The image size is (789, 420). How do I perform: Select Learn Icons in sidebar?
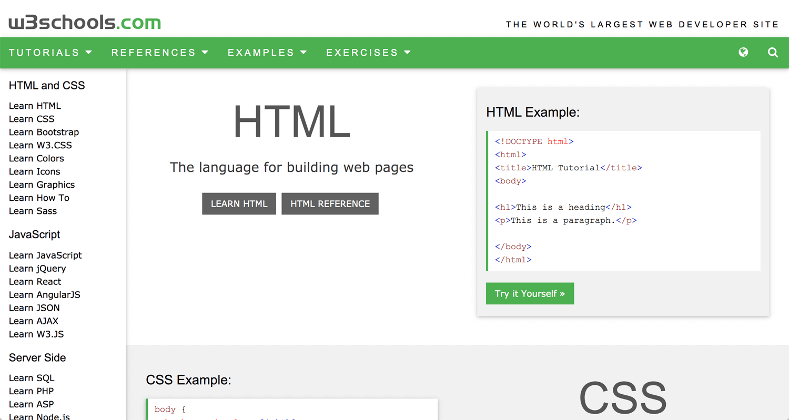pyautogui.click(x=34, y=171)
